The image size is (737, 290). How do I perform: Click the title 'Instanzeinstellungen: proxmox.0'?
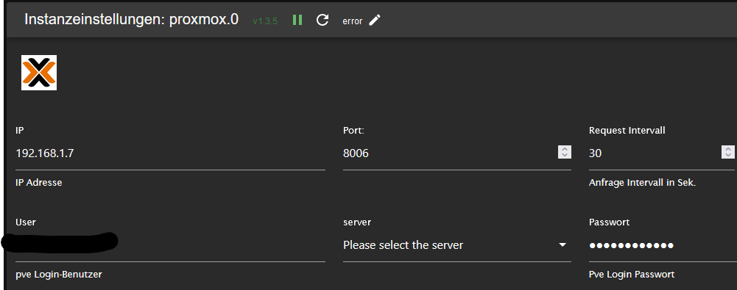click(x=132, y=19)
